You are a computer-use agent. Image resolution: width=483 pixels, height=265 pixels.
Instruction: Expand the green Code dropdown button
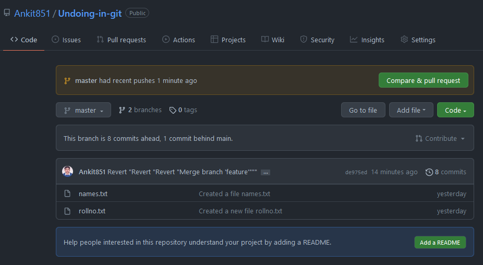tap(455, 110)
